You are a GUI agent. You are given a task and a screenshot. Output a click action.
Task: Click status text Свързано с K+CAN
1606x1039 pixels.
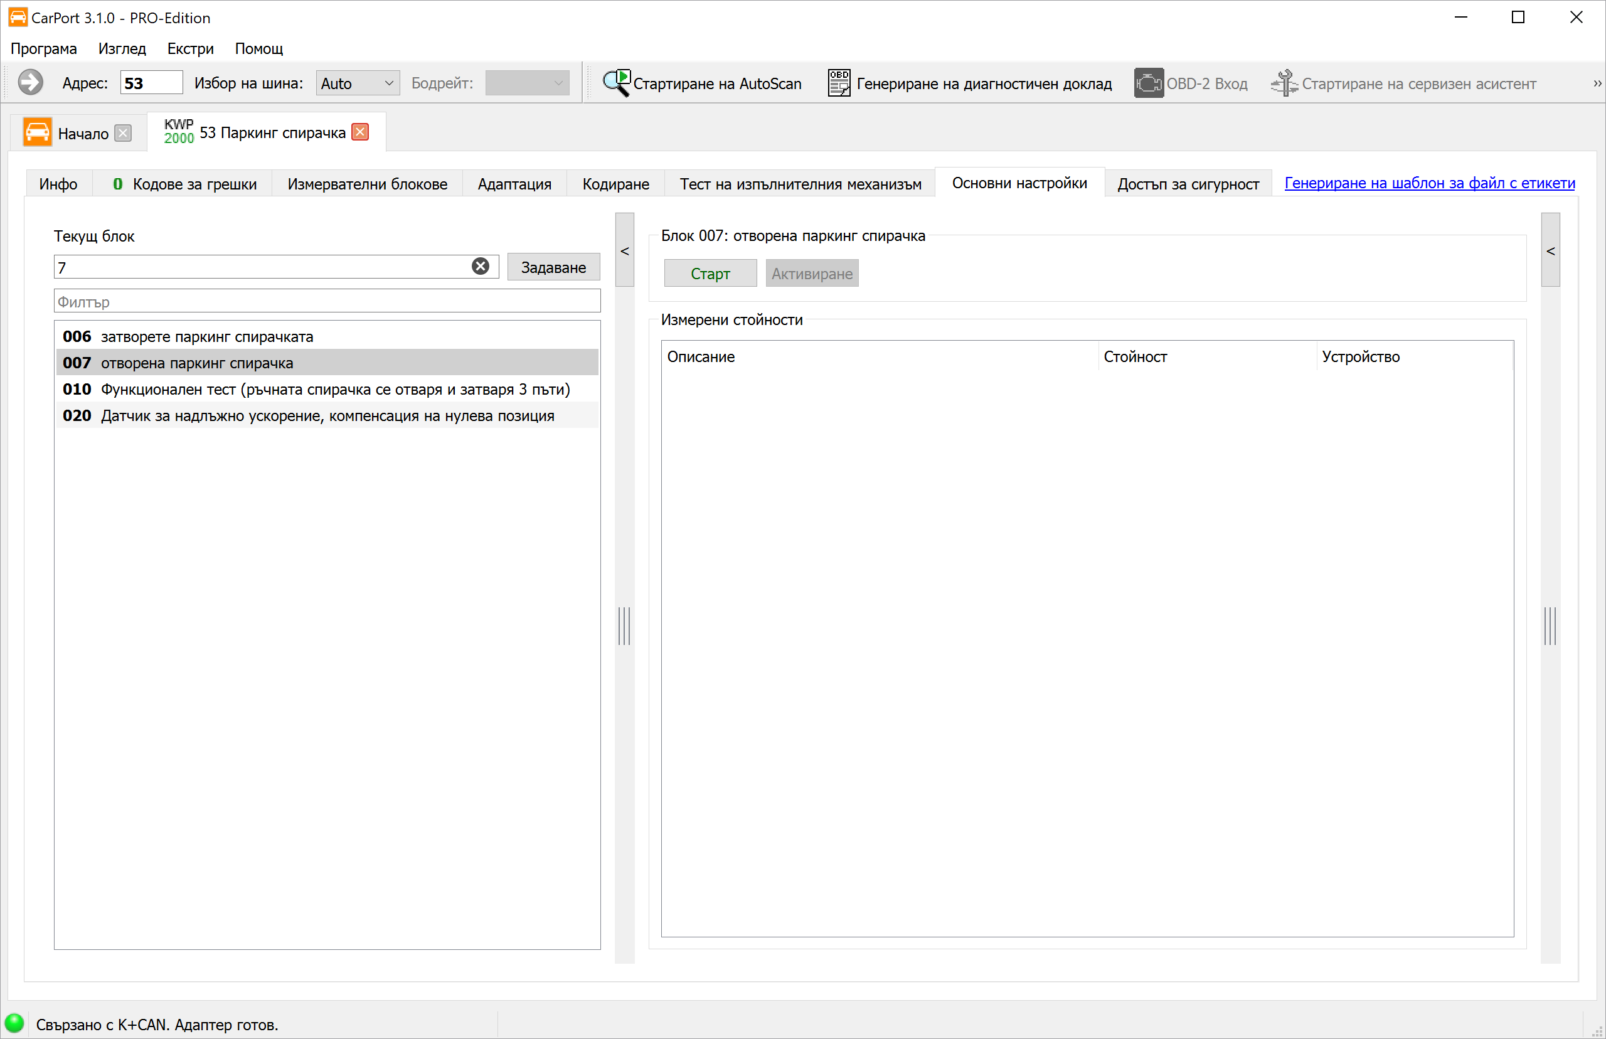click(156, 1024)
